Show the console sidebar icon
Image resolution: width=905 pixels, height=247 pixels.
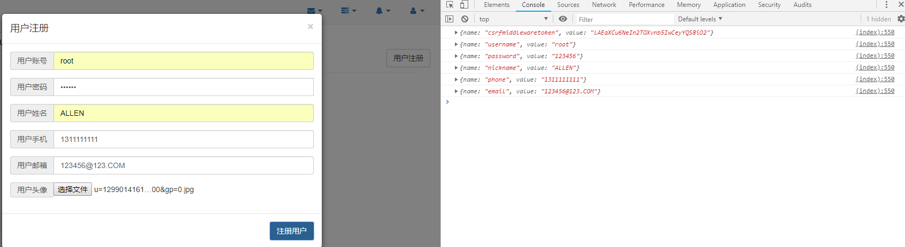[x=450, y=19]
